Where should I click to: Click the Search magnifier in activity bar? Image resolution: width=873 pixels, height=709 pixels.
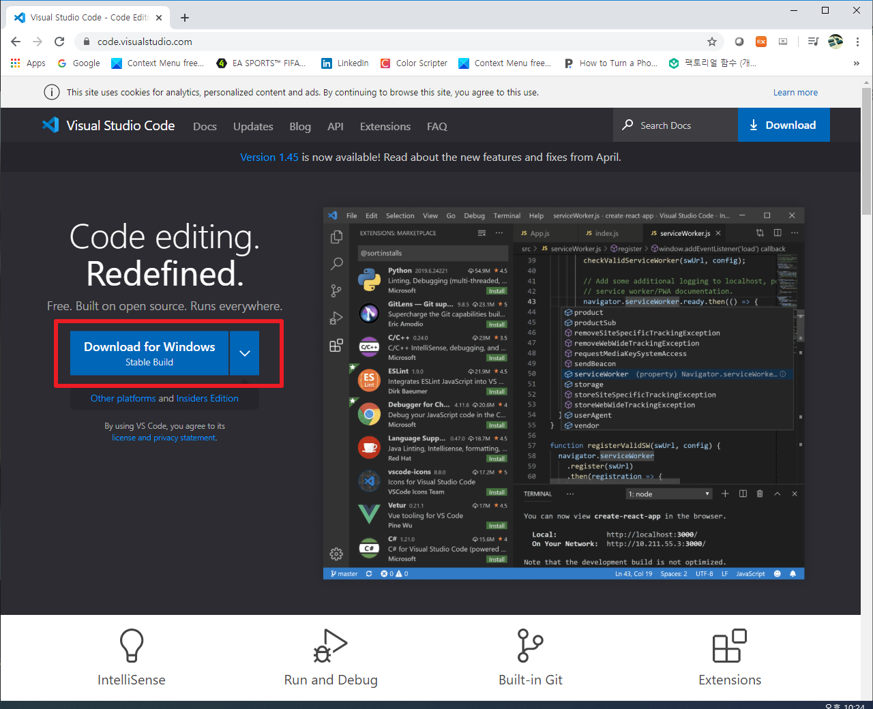coord(336,263)
